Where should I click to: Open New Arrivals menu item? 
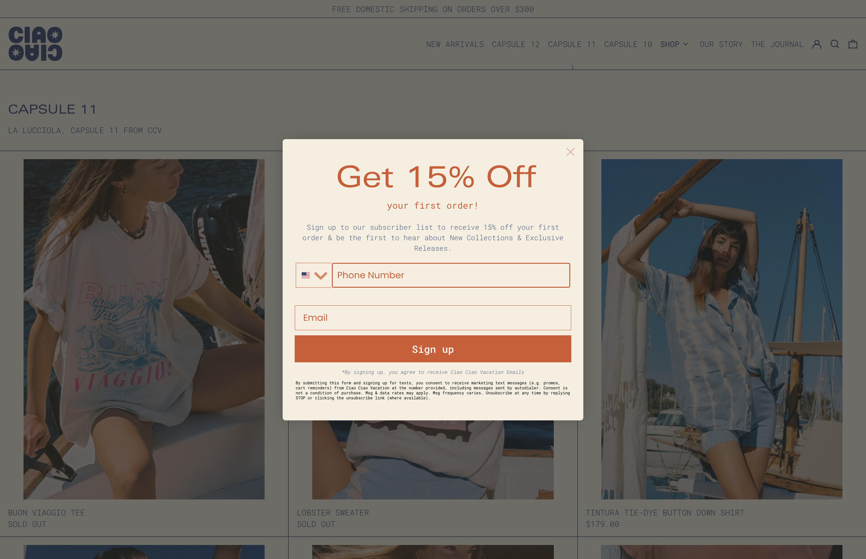(x=455, y=44)
